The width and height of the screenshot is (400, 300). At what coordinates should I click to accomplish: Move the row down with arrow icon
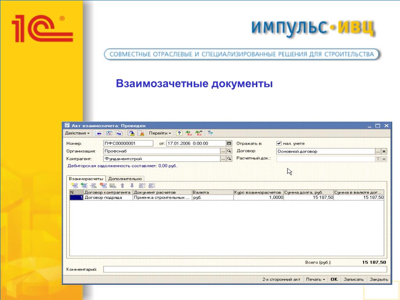(132, 186)
